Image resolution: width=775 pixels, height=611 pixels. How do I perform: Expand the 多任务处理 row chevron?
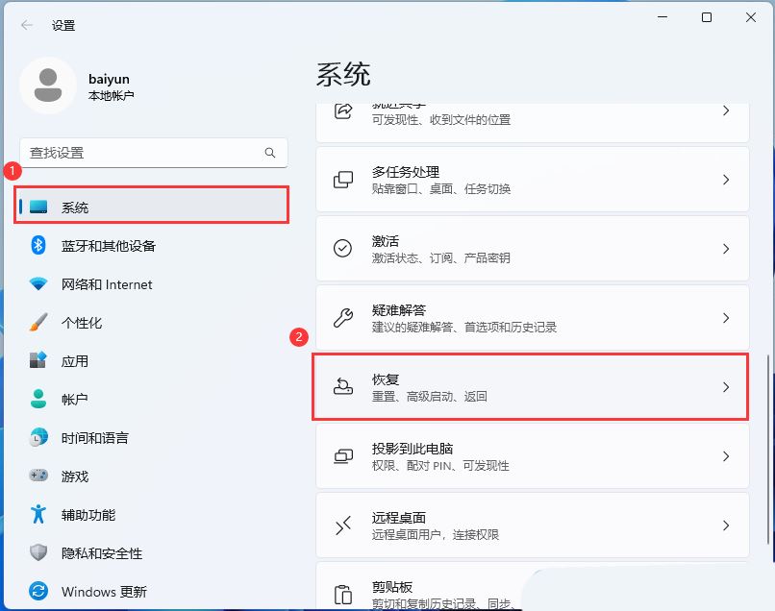click(726, 180)
